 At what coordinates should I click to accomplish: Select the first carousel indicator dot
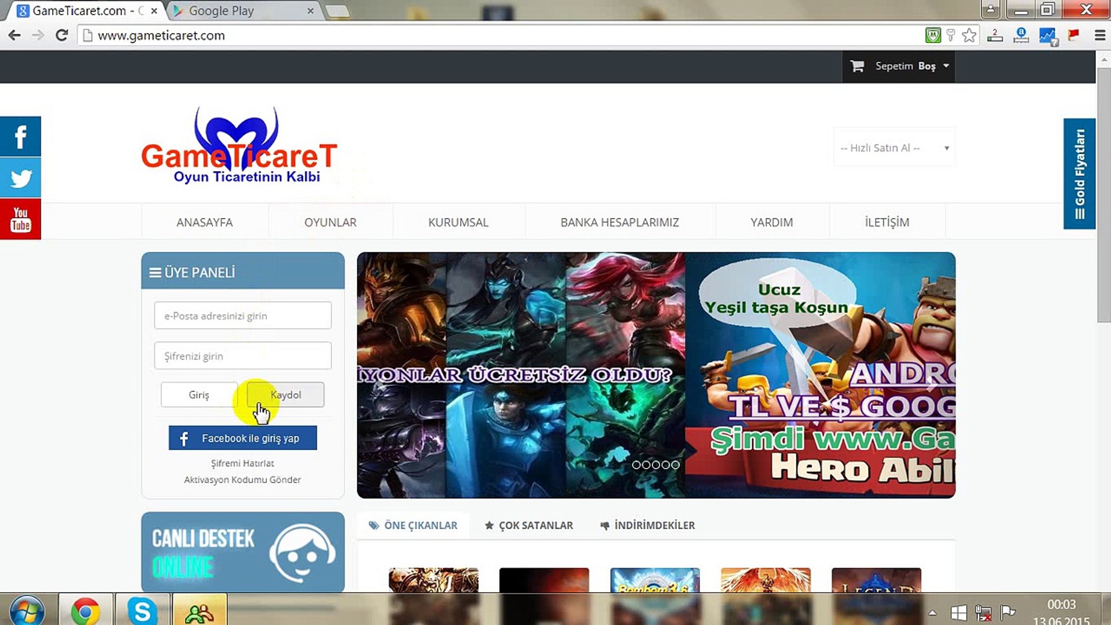(x=637, y=465)
